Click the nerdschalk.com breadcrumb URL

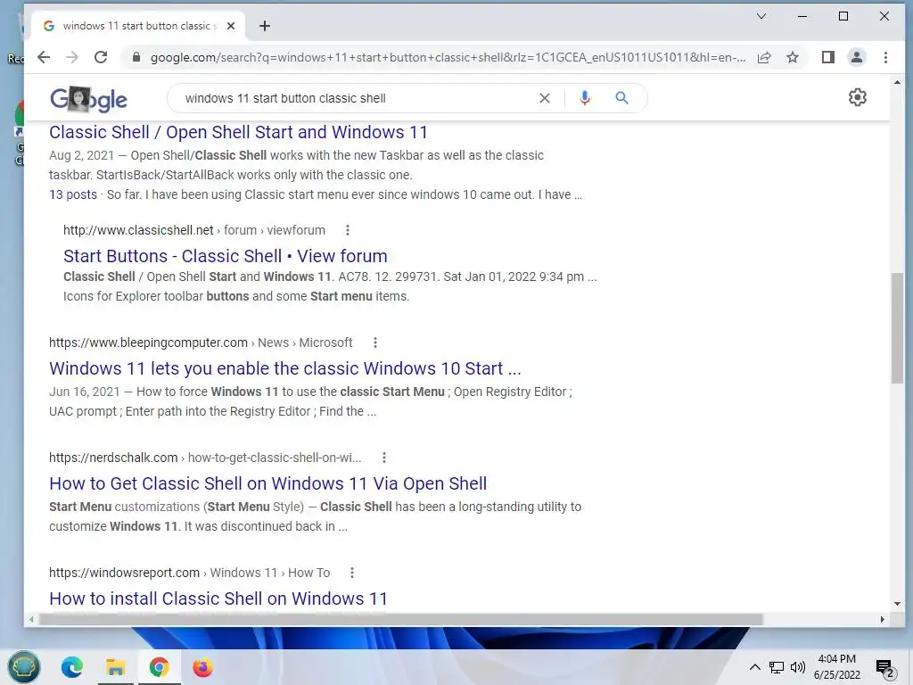click(x=205, y=458)
